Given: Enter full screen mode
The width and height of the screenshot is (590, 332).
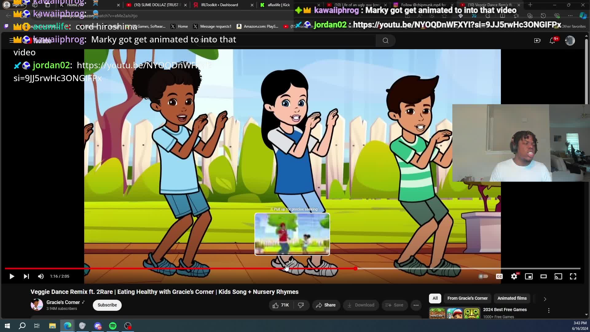Looking at the screenshot, I should (x=573, y=276).
